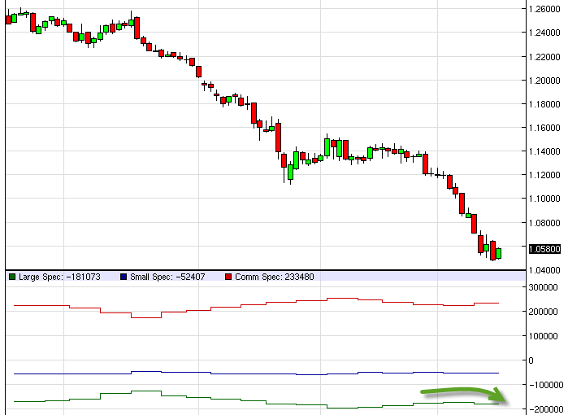
Task: Click the 1.22000 price axis label
Action: [x=544, y=57]
